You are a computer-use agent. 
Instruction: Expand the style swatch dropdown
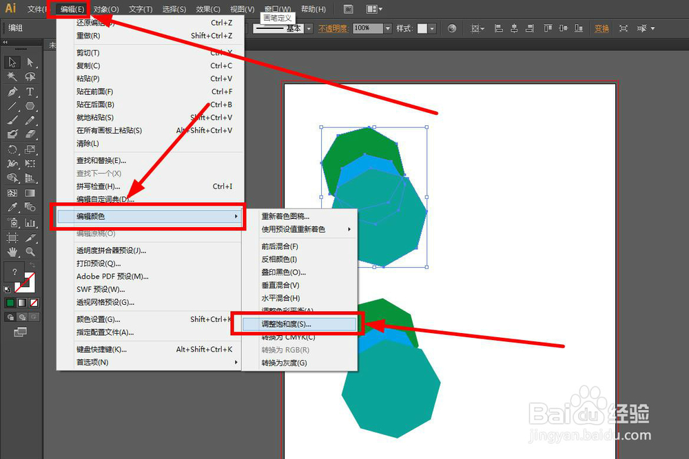pyautogui.click(x=433, y=28)
